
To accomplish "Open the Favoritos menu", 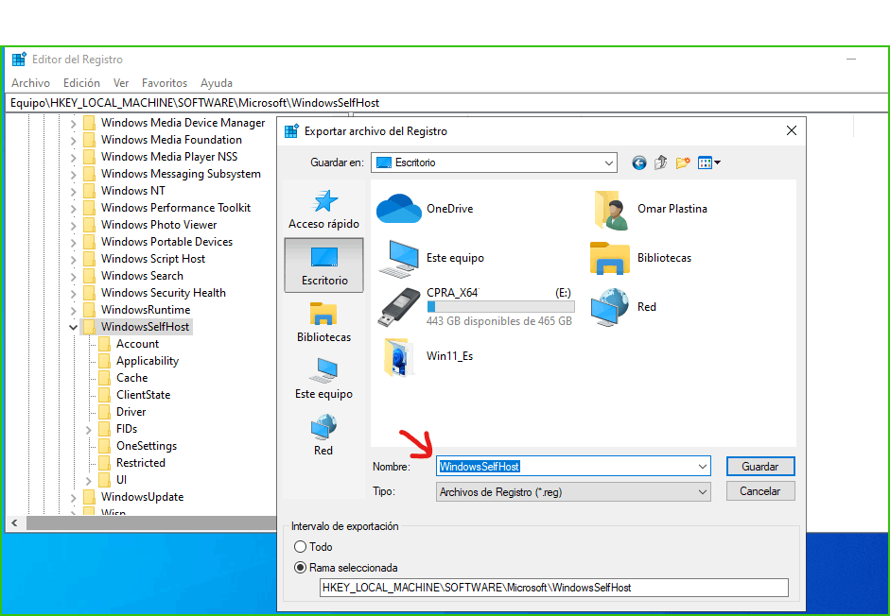I will tap(165, 83).
